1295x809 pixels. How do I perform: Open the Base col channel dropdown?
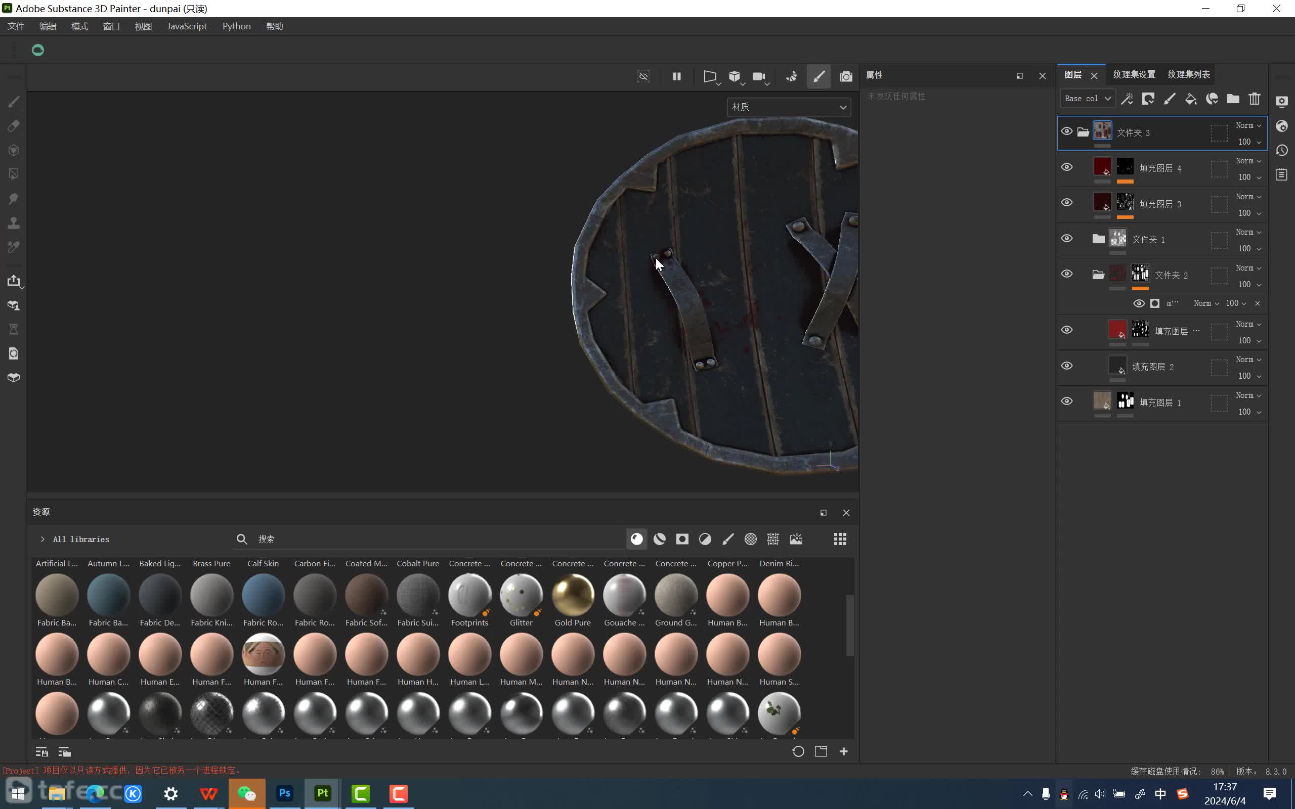tap(1088, 99)
